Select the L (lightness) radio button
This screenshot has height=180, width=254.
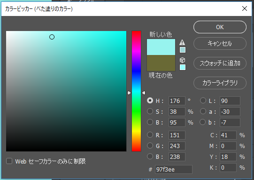(203, 101)
